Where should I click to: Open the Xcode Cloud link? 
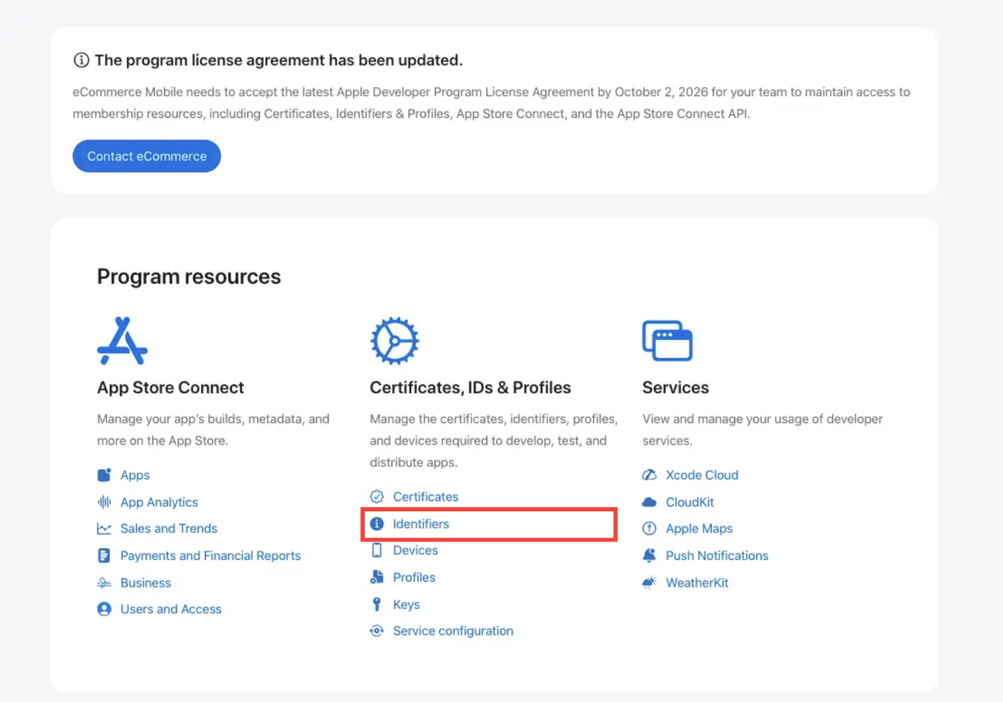click(702, 475)
